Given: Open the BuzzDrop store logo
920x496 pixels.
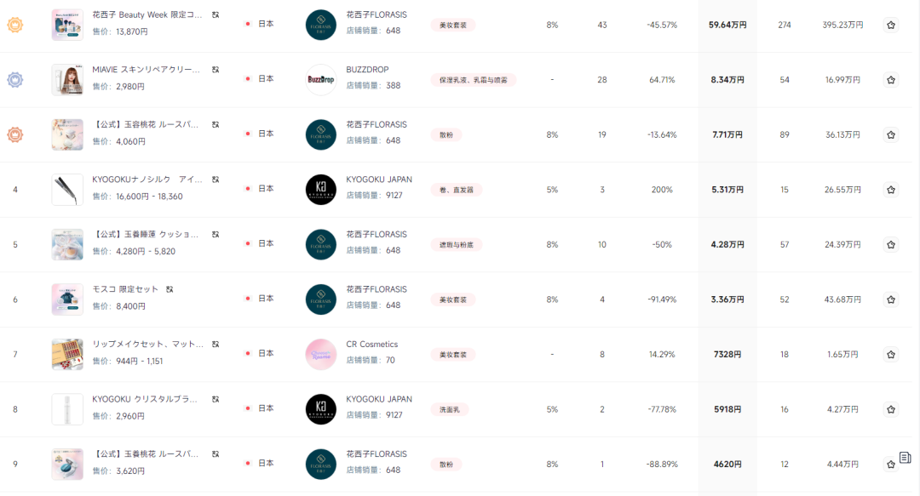Looking at the screenshot, I should (x=321, y=79).
